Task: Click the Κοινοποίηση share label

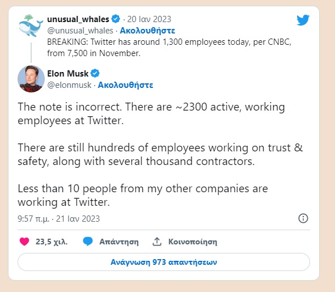Action: (193, 242)
